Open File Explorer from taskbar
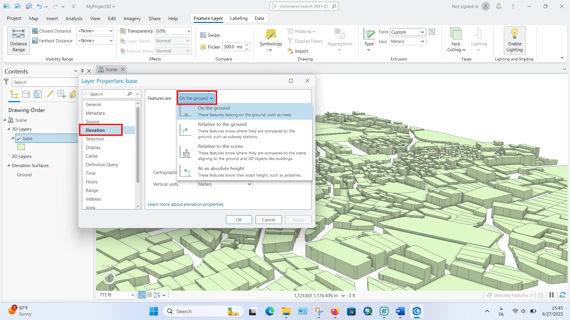 (286, 311)
